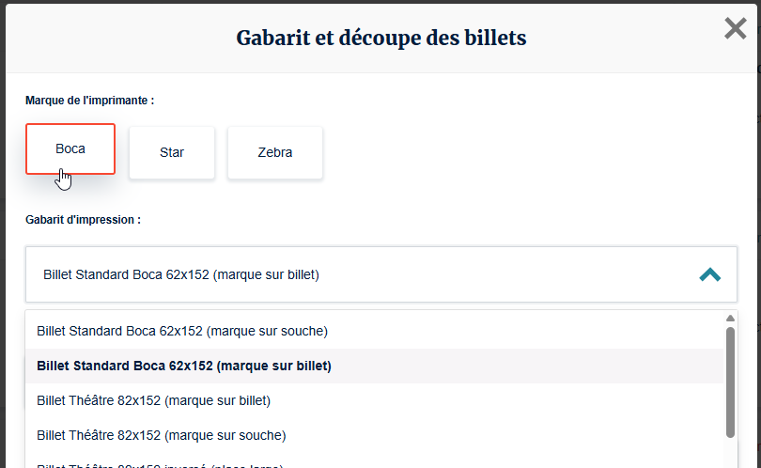
Task: Click the options list scrollbar thumb
Action: coord(730,381)
